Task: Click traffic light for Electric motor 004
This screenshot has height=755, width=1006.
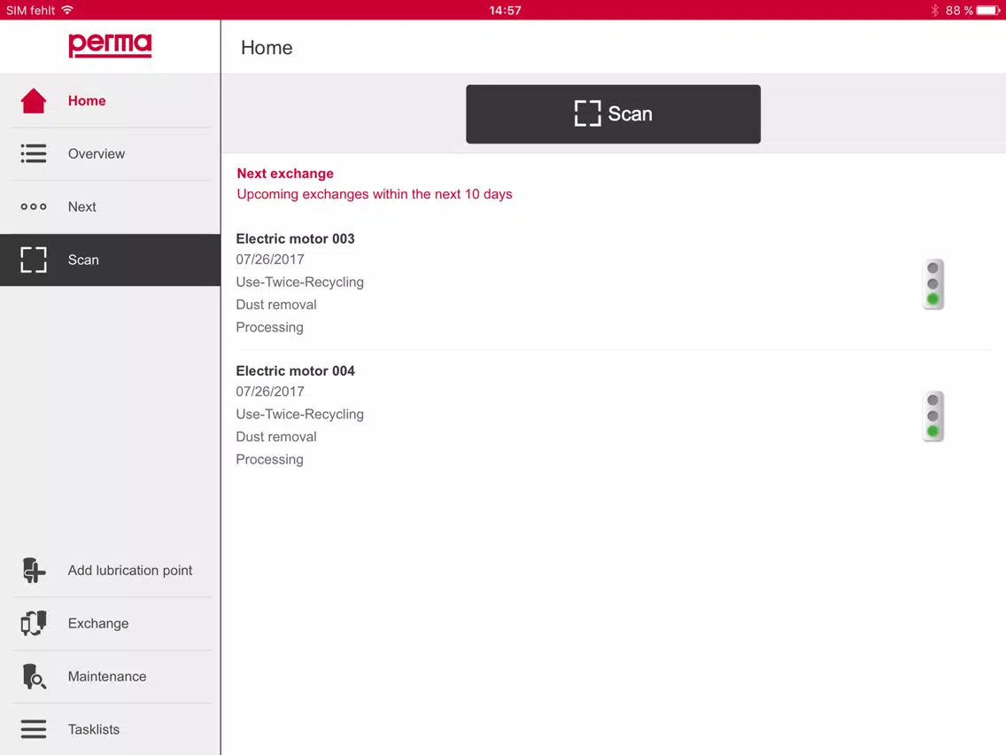Action: tap(932, 416)
